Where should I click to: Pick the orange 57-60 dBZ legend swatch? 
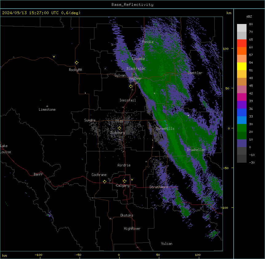pos(242,51)
